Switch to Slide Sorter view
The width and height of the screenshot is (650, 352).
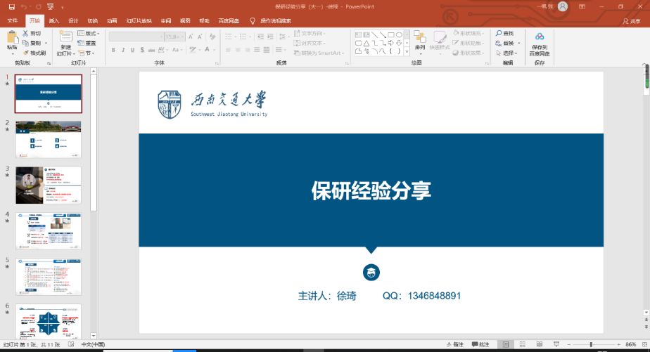(522, 345)
